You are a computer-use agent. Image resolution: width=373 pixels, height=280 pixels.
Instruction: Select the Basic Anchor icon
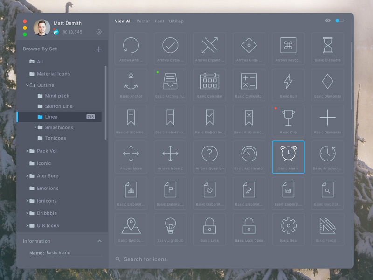click(x=131, y=84)
